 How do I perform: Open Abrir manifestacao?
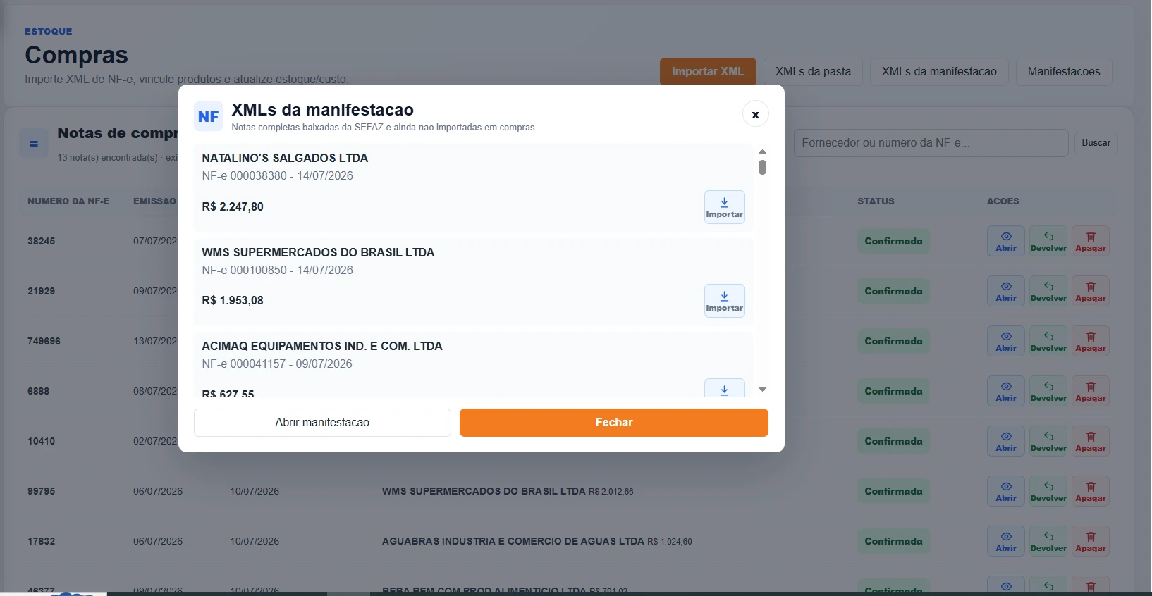[x=322, y=423]
